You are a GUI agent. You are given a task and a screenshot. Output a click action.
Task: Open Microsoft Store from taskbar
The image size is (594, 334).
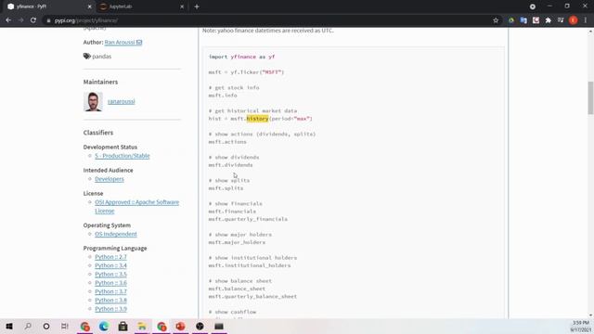123,326
